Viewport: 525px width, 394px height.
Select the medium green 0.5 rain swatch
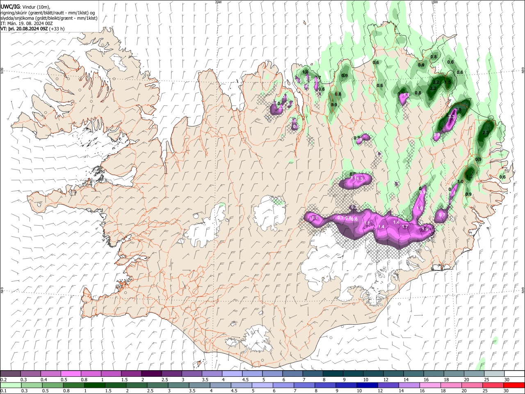coord(52,385)
